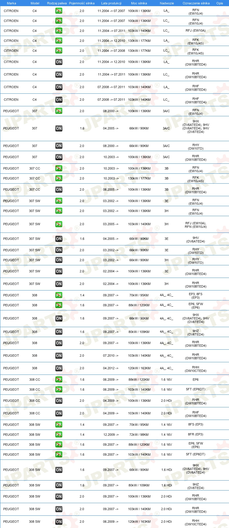
Task: Click engine code EP3, 8FS (EP3)
Action: pyautogui.click(x=196, y=296)
